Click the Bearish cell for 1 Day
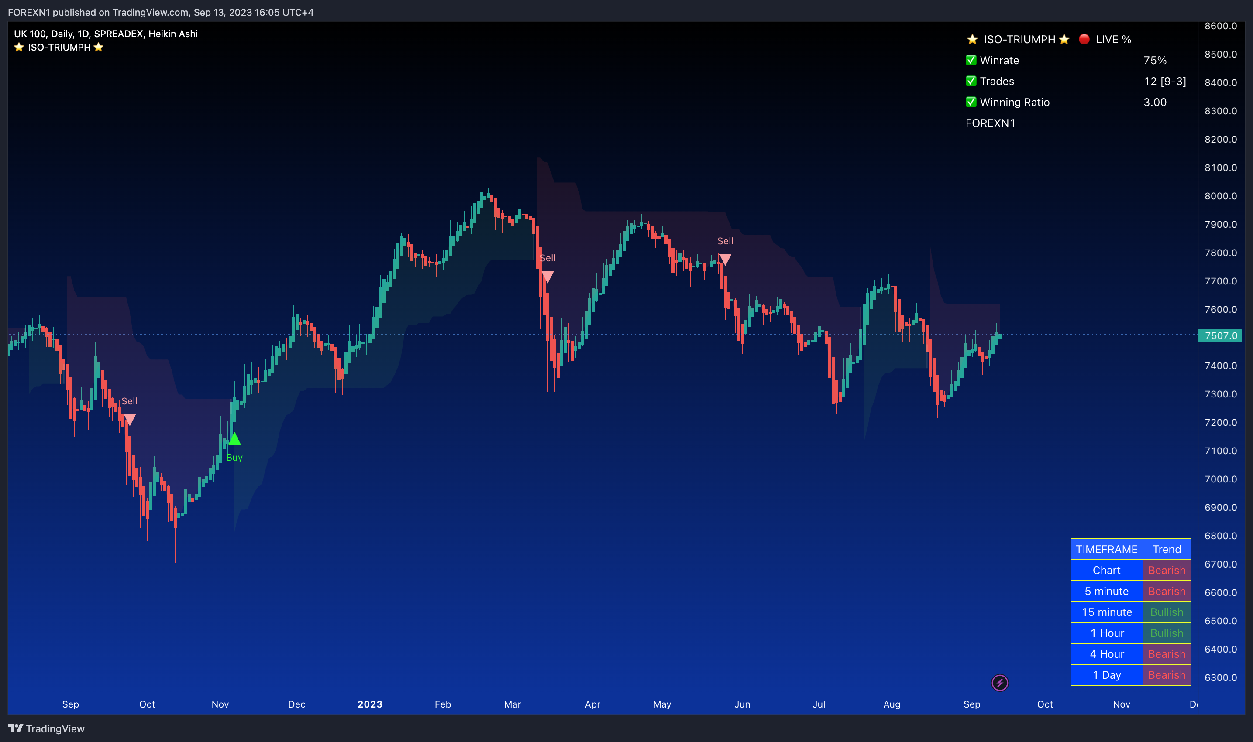1253x742 pixels. (x=1167, y=675)
